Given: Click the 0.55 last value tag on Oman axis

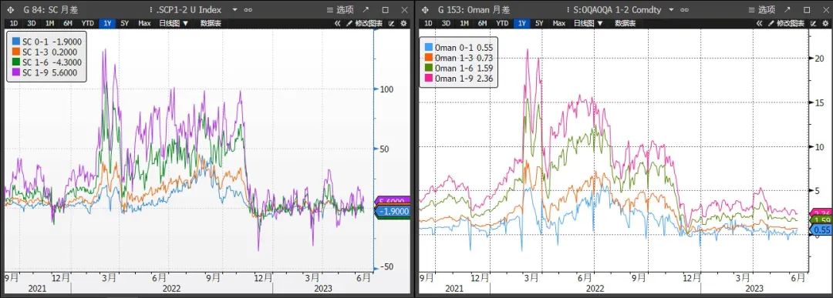Looking at the screenshot, I should (821, 229).
